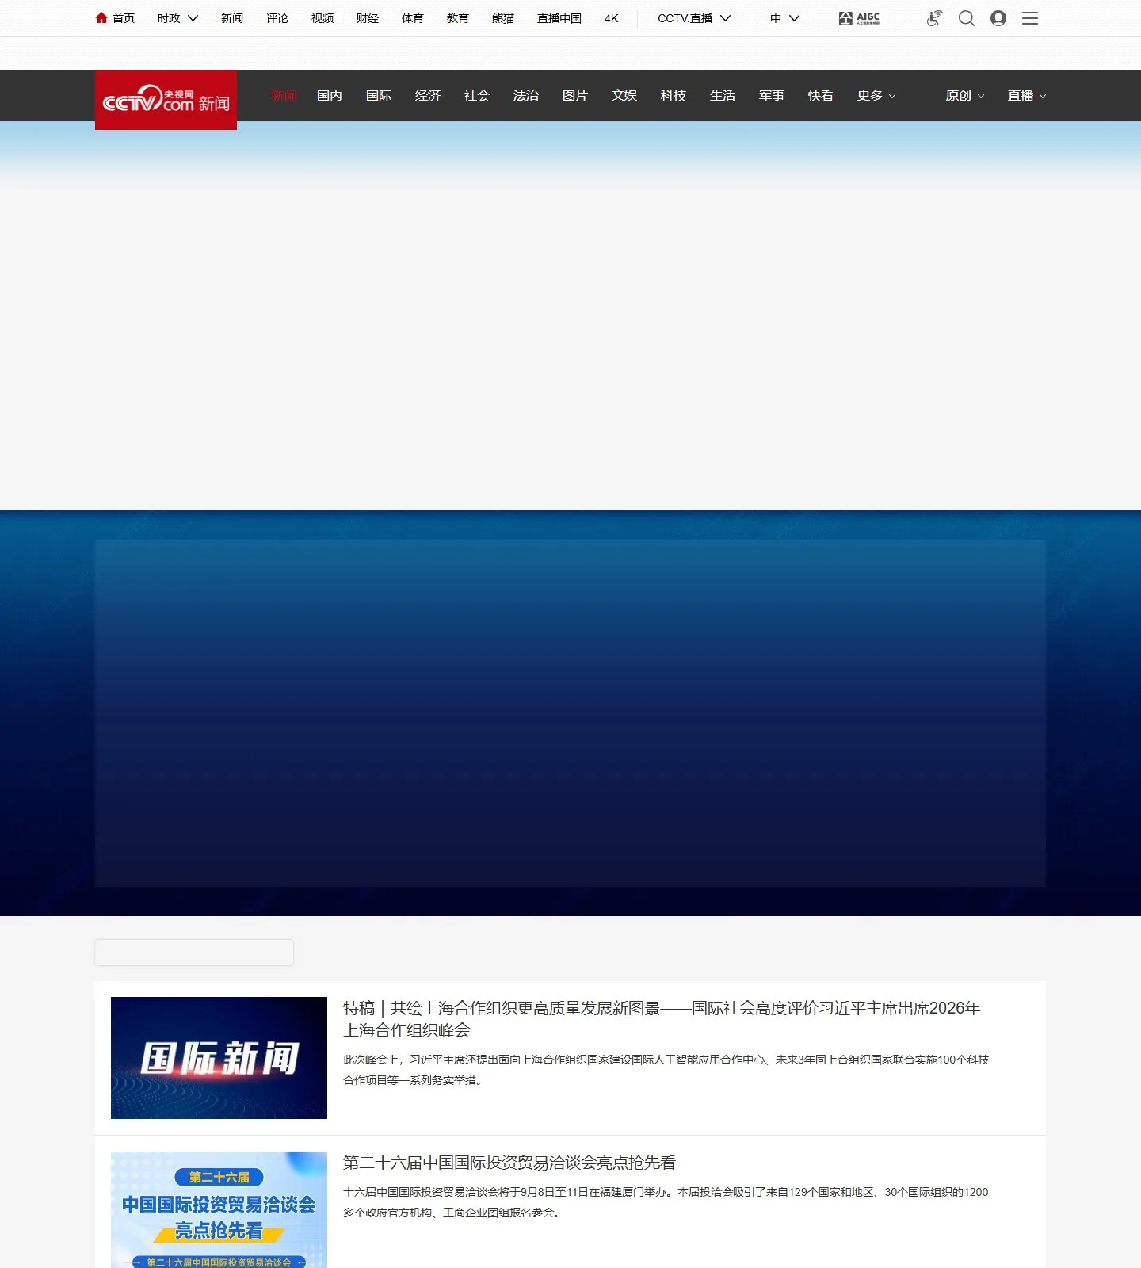Open the 生活 section
Screen dimensions: 1141x1268
(723, 96)
